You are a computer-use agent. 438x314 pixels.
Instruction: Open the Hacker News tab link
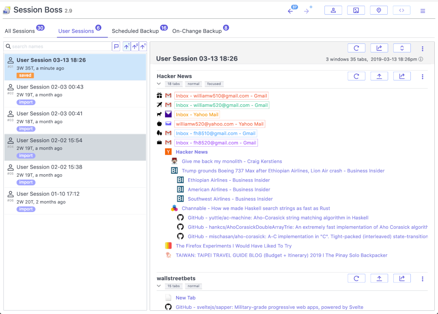(191, 152)
